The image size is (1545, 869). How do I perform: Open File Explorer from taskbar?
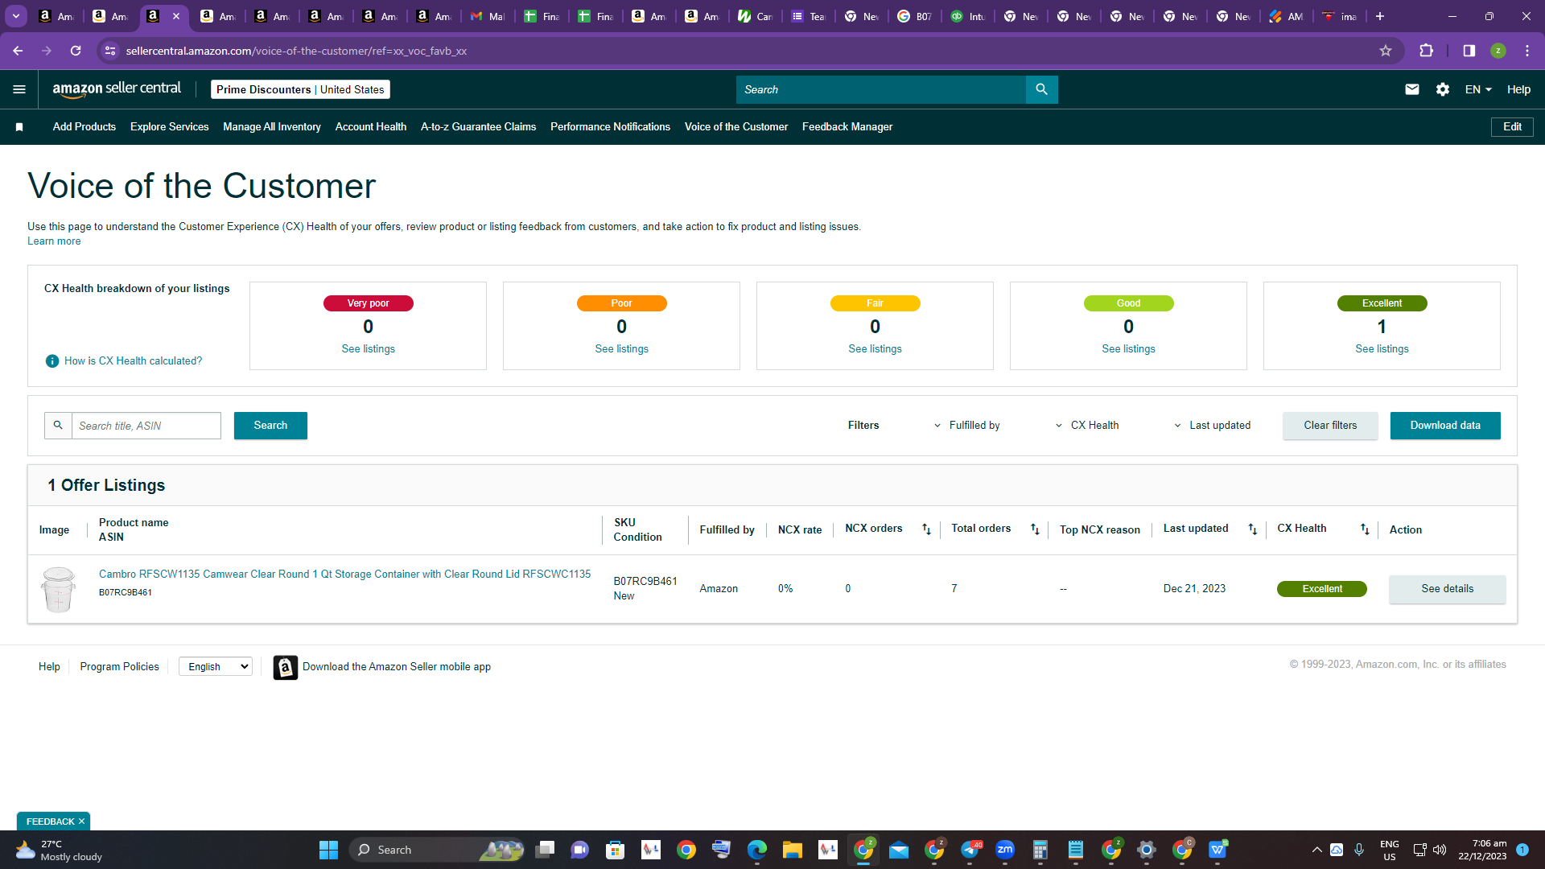(x=793, y=850)
